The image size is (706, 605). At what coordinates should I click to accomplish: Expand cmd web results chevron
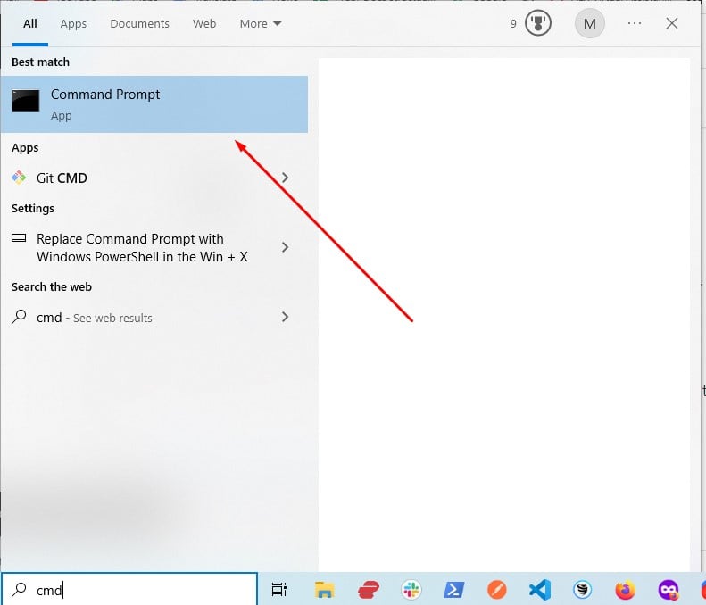(285, 317)
